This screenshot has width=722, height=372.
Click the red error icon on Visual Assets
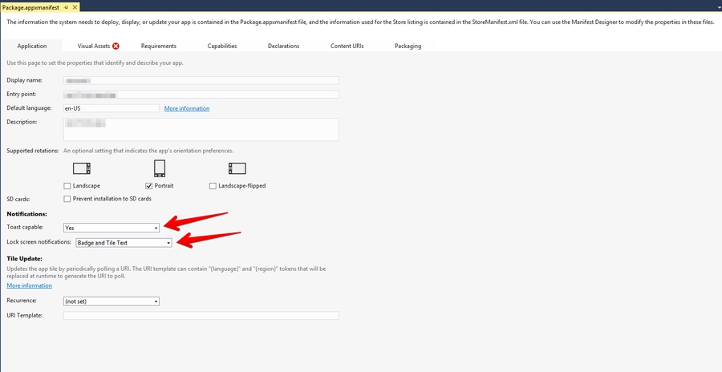point(116,46)
